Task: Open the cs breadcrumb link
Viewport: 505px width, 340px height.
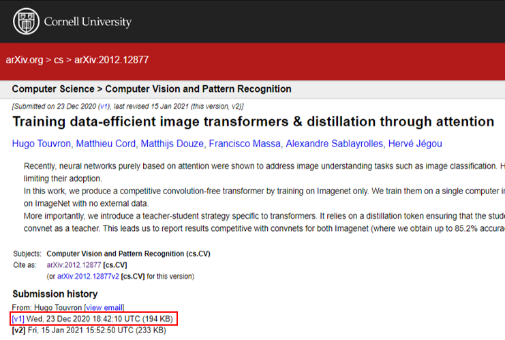Action: coord(59,60)
